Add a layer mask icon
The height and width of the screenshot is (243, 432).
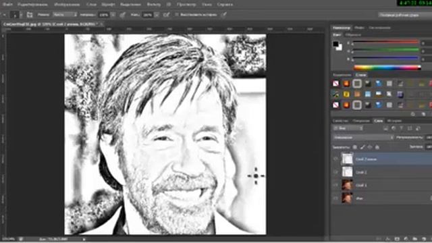coord(397,239)
